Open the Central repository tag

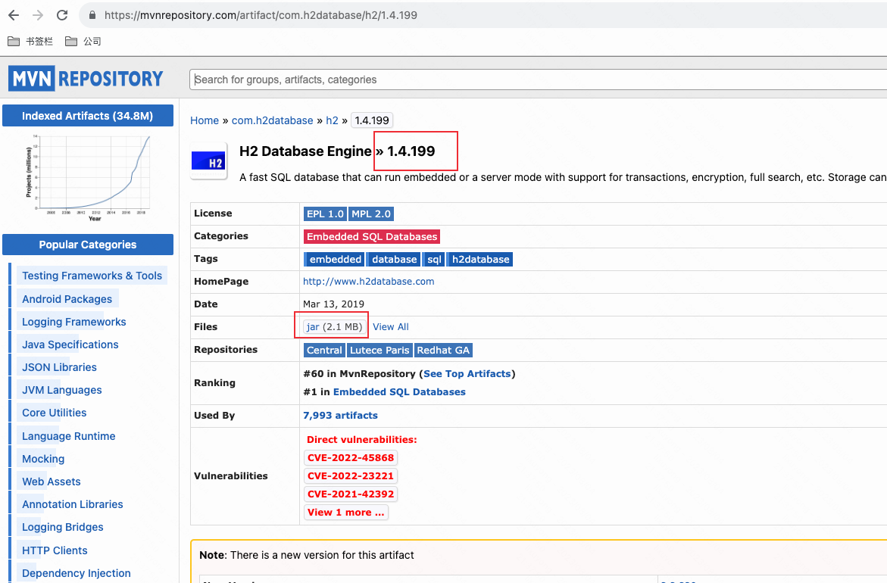coord(324,351)
